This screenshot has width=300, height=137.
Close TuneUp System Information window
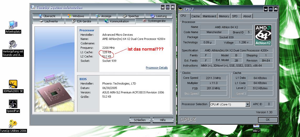coord(173,7)
